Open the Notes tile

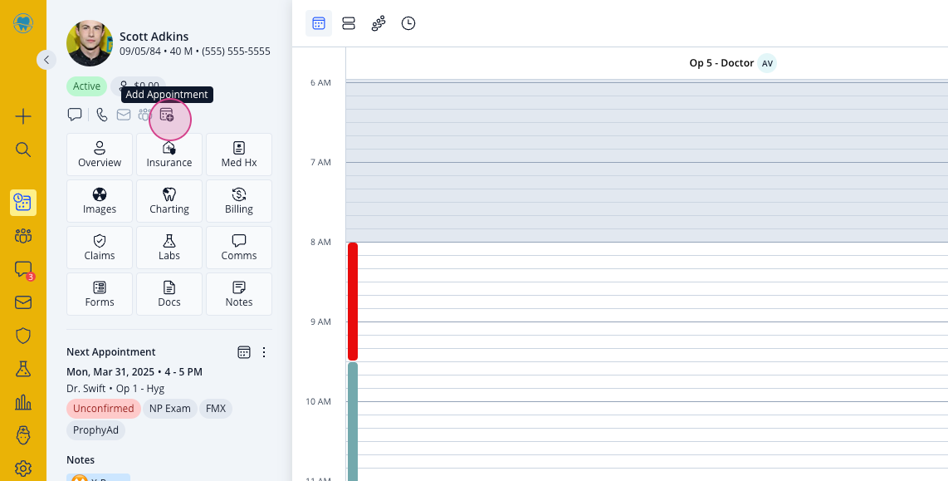239,295
